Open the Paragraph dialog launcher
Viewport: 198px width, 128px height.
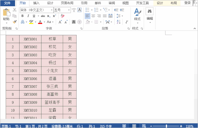[x=128, y=29]
